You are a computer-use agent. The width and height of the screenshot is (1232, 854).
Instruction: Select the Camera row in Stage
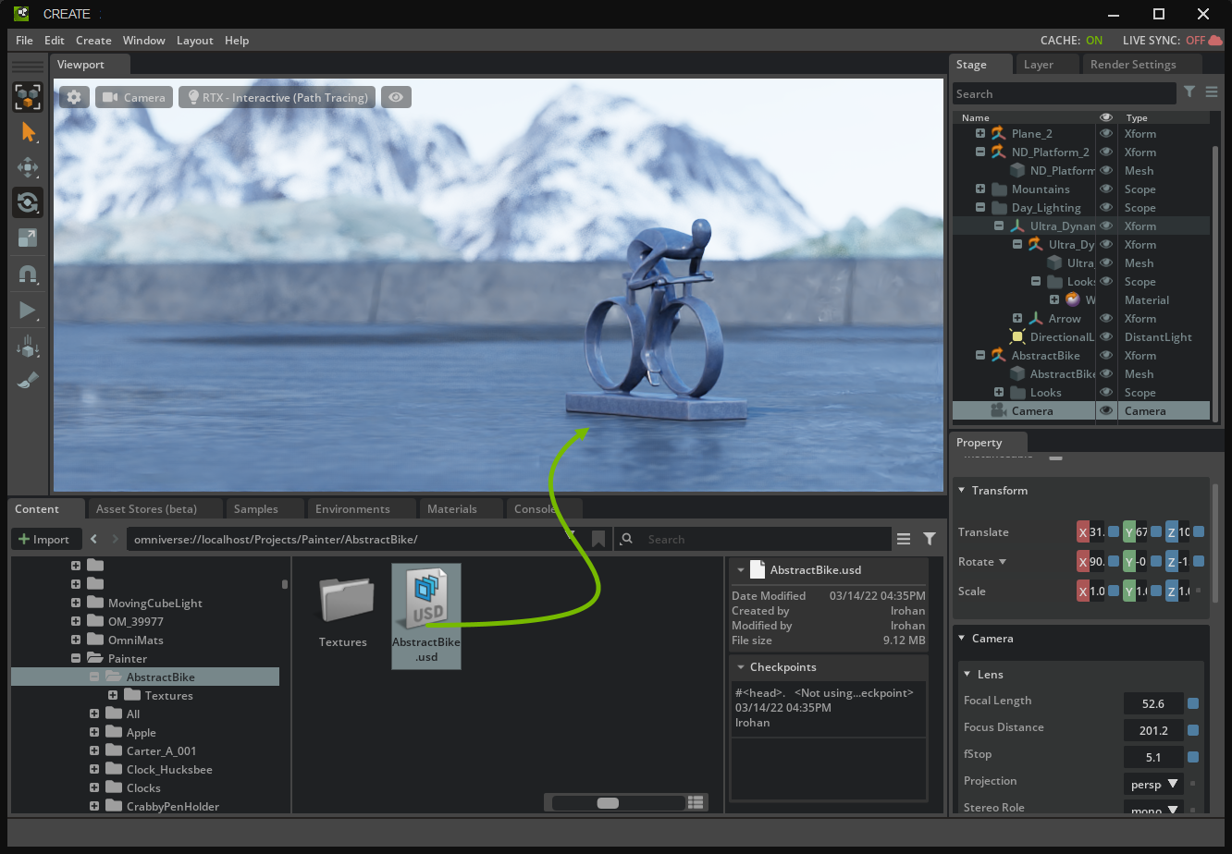pos(1080,410)
